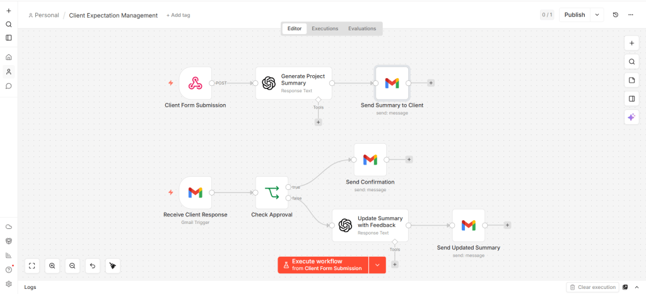Select the Receive Client Response trigger node
The width and height of the screenshot is (646, 294).
pos(196,192)
